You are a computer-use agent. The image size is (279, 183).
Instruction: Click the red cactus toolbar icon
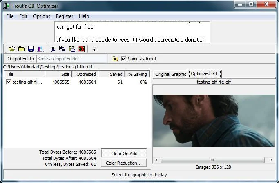tap(81, 49)
